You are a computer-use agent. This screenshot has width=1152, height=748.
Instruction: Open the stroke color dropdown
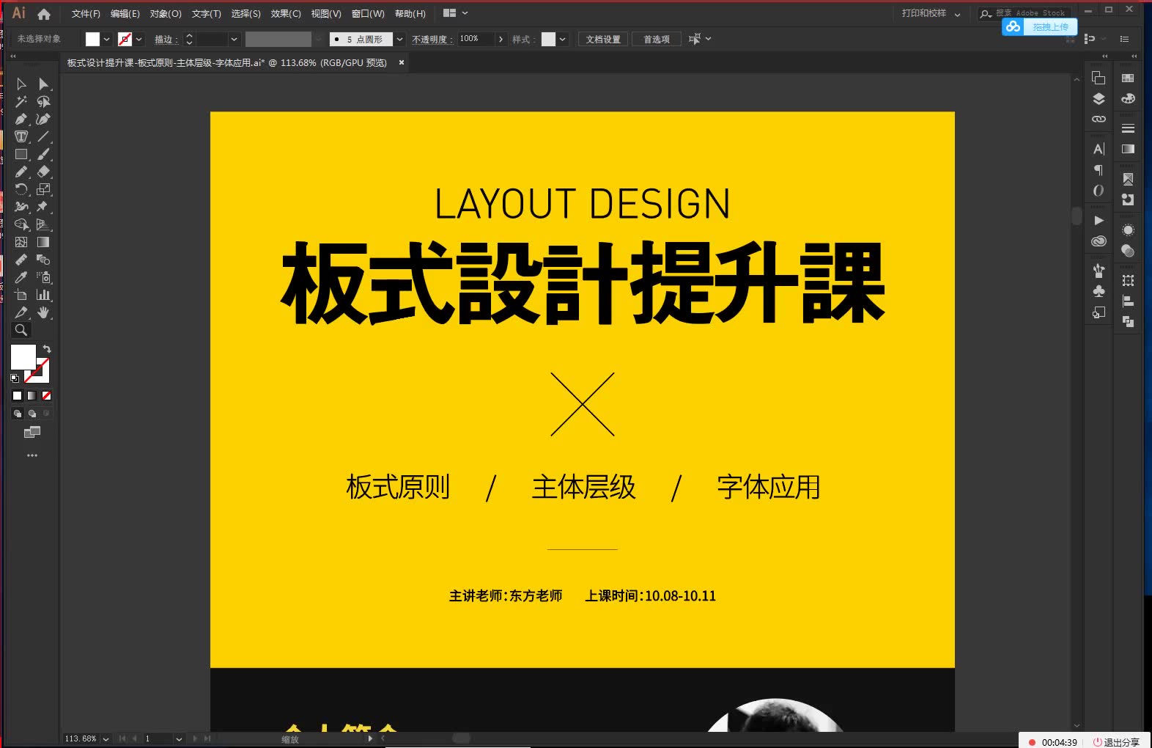point(139,40)
